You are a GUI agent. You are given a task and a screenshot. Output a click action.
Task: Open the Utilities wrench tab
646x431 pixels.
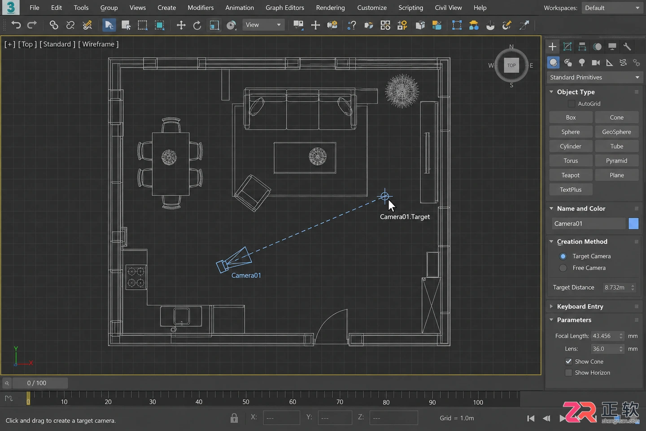[627, 47]
